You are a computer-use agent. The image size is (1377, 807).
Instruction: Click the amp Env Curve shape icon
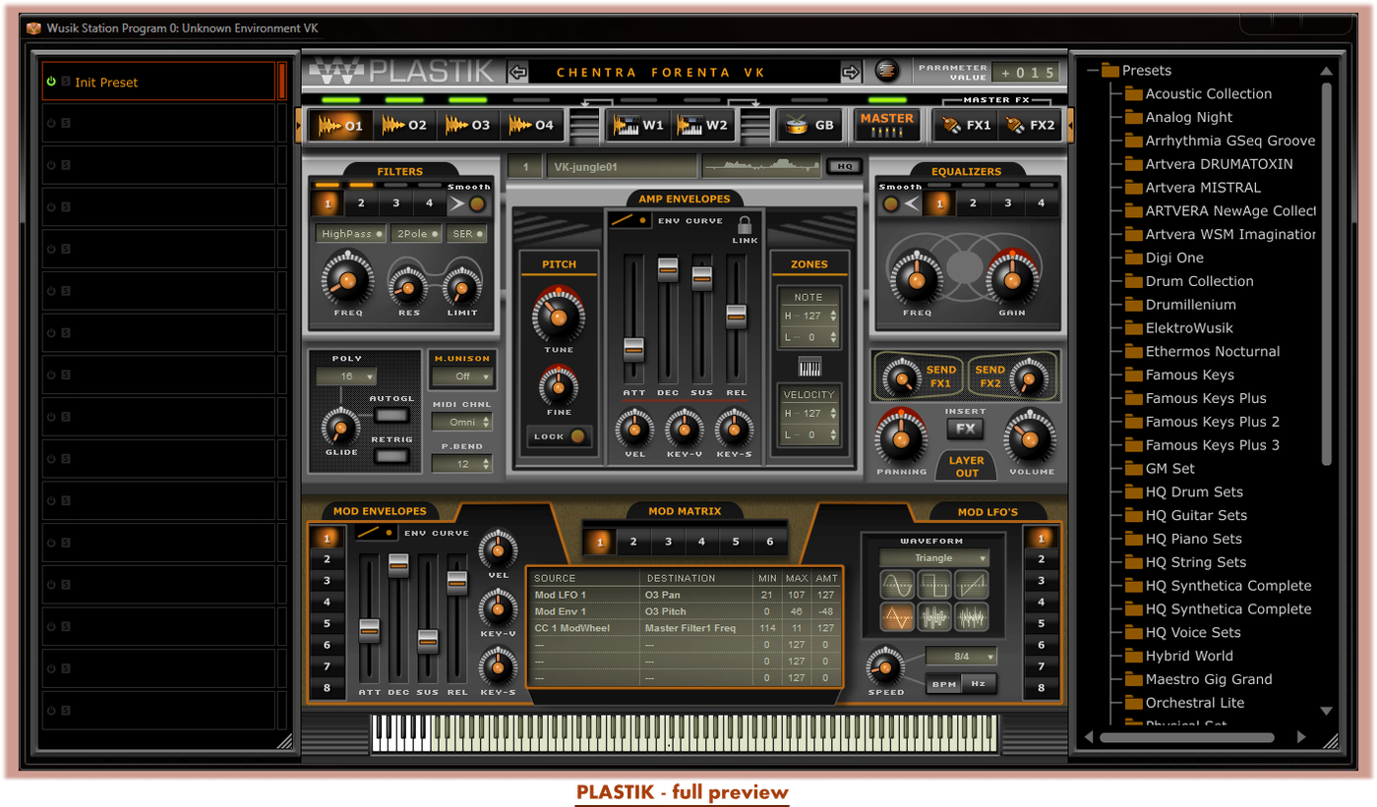click(628, 220)
